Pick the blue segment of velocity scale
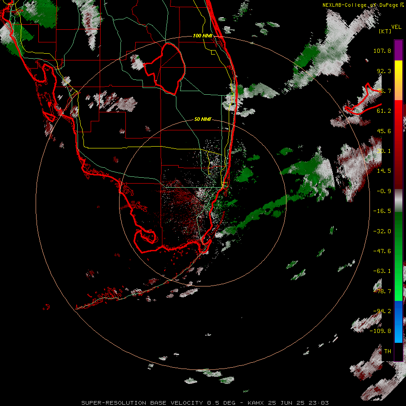The width and height of the screenshot is (406, 406). [398, 322]
